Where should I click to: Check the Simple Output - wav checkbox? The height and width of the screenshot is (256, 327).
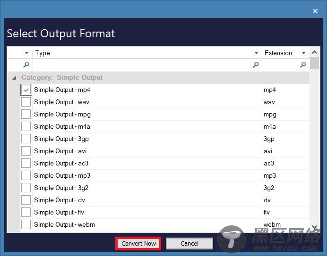[26, 102]
